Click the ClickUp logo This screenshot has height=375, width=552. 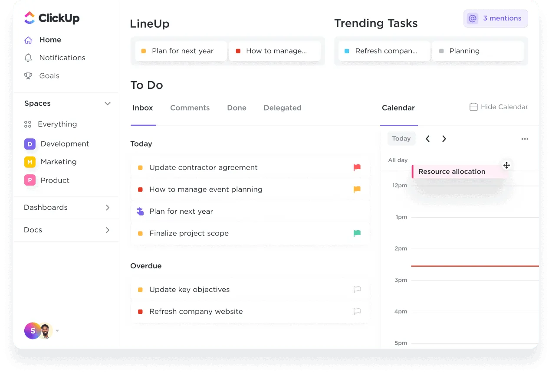52,18
